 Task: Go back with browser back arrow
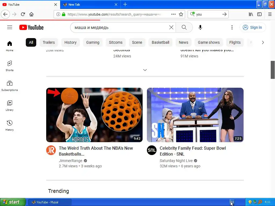(5, 14)
